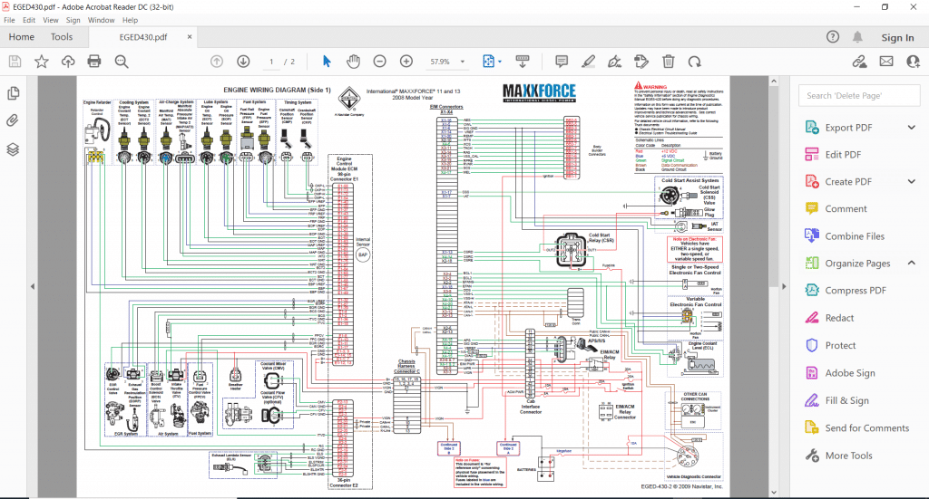Switch to the Home tab

click(22, 36)
